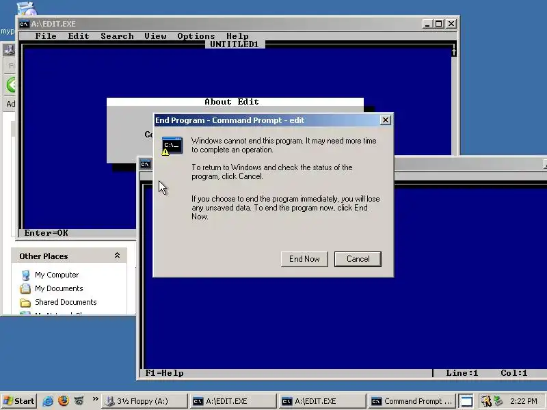The height and width of the screenshot is (410, 547).
Task: Launch Internet Explorer from Quick Launch
Action: coord(47,401)
